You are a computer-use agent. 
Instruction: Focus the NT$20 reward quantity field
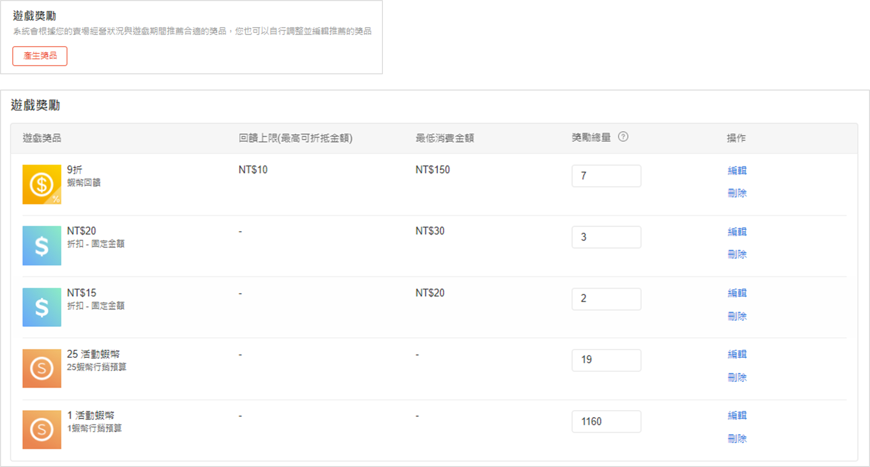(x=606, y=237)
